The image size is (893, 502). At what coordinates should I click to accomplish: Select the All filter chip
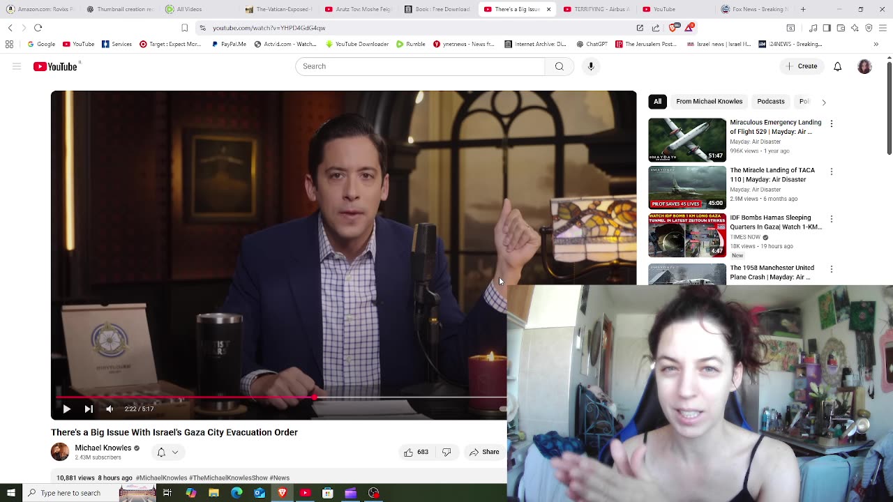coord(657,102)
